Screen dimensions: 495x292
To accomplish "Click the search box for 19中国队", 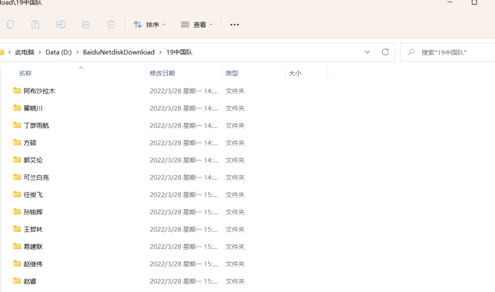I will click(x=448, y=52).
